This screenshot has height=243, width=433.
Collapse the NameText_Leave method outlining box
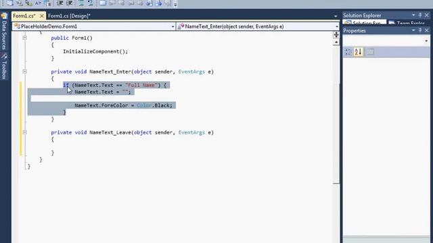click(x=24, y=132)
